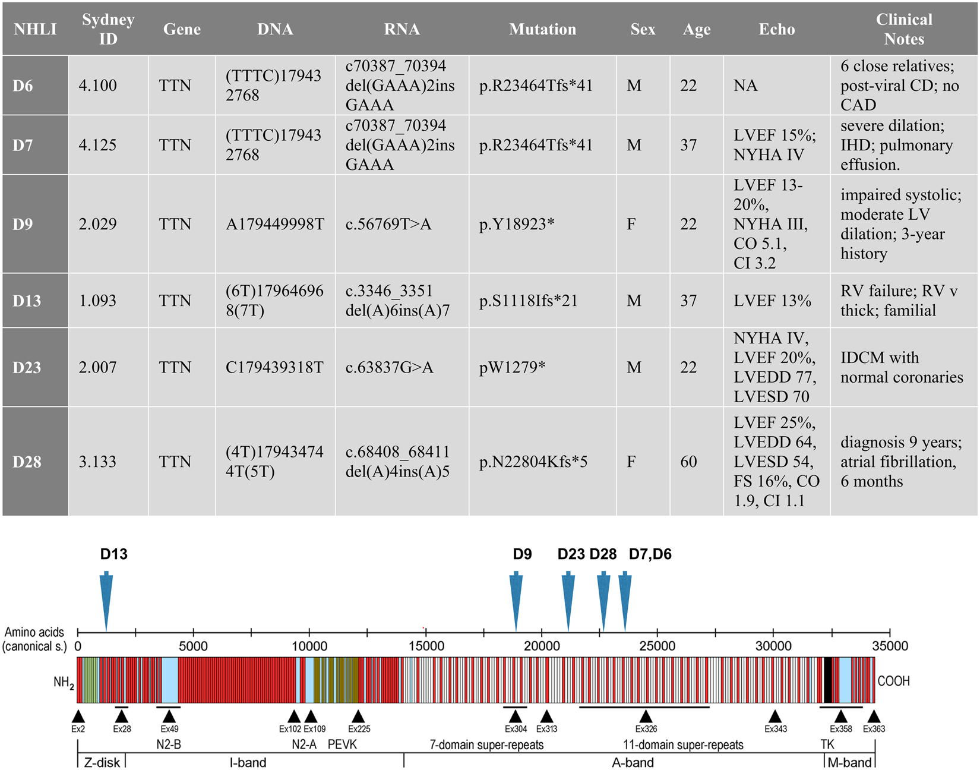The height and width of the screenshot is (770, 980).
Task: Select the black triangle above Ex49
Action: pyautogui.click(x=169, y=715)
